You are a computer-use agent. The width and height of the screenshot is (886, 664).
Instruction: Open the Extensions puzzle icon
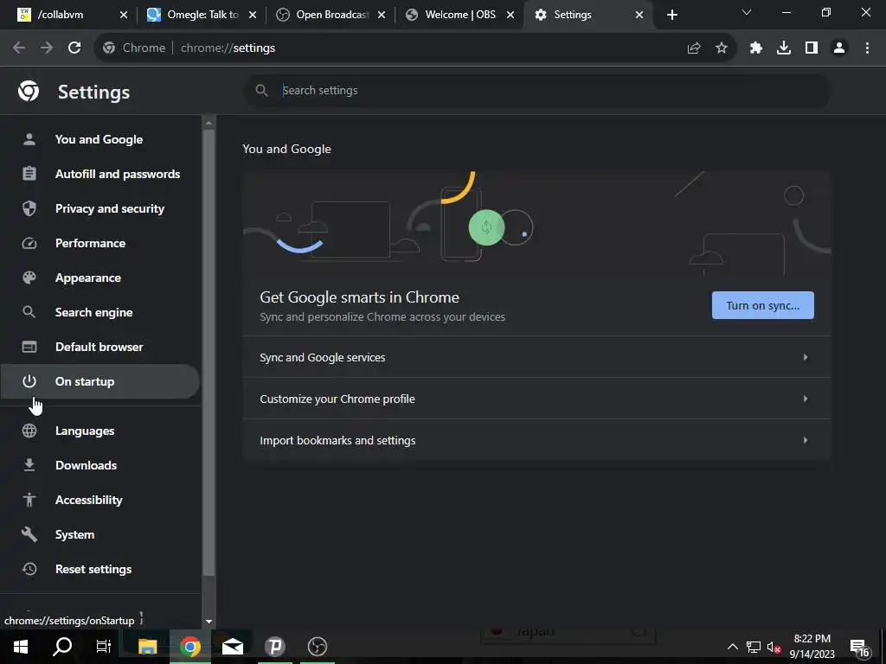756,48
